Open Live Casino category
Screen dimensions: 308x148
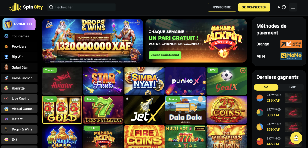(x=19, y=99)
